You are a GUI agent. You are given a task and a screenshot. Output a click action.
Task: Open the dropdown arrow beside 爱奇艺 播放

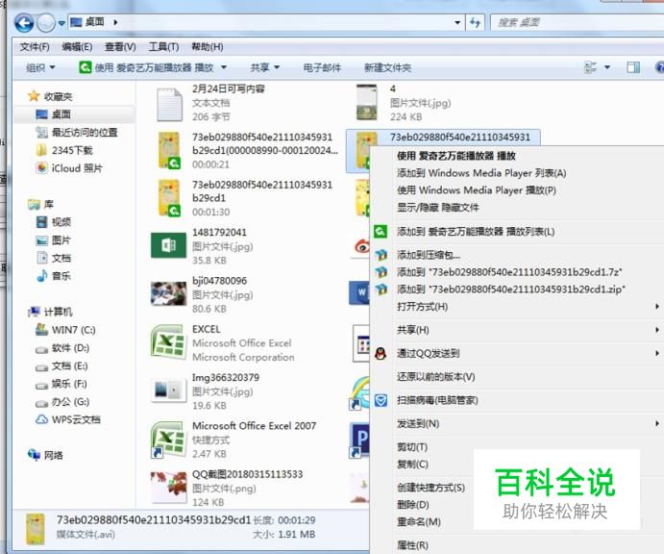[x=224, y=67]
